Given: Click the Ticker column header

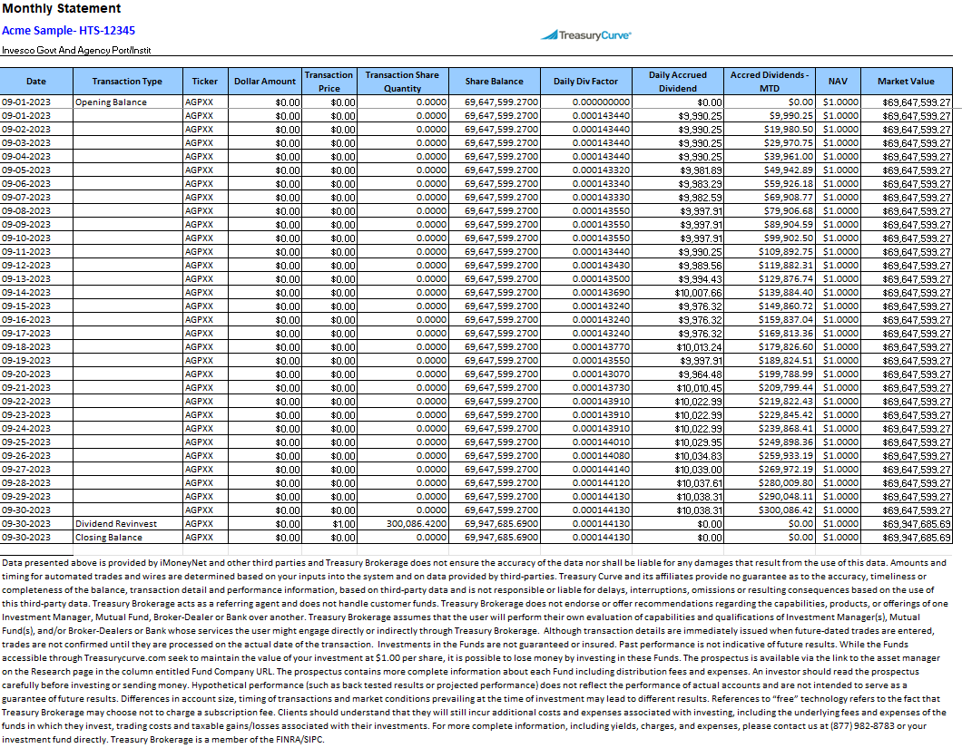Looking at the screenshot, I should click(205, 82).
